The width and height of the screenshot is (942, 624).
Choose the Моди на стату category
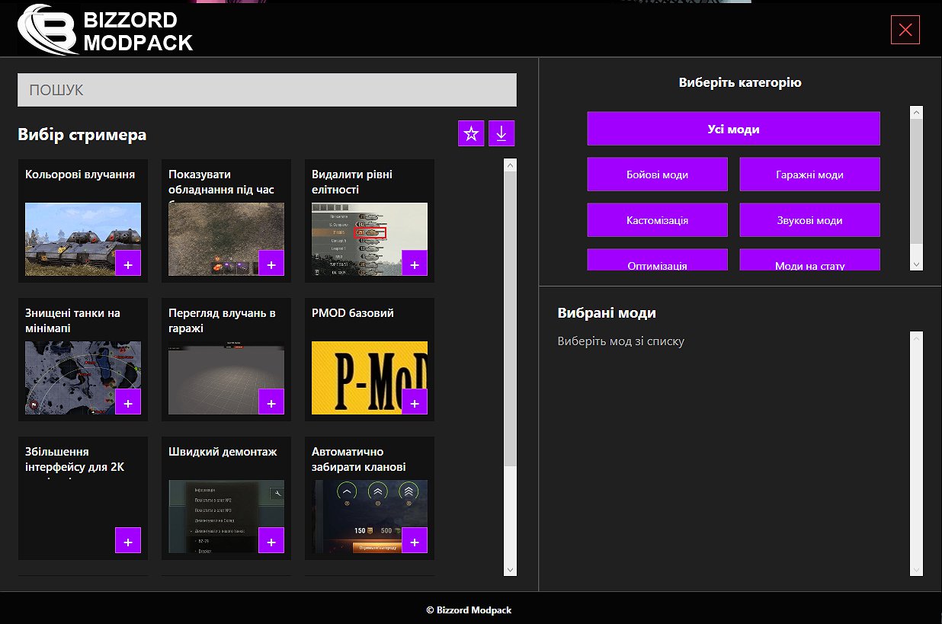point(809,261)
